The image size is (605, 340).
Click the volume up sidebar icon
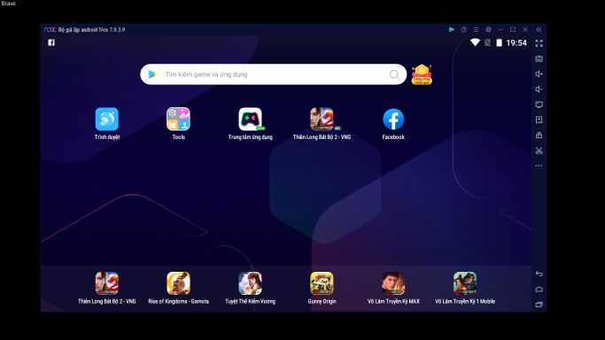539,74
